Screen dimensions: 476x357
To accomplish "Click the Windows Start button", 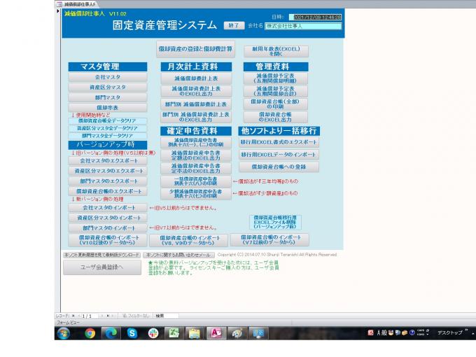I will coord(63,333).
